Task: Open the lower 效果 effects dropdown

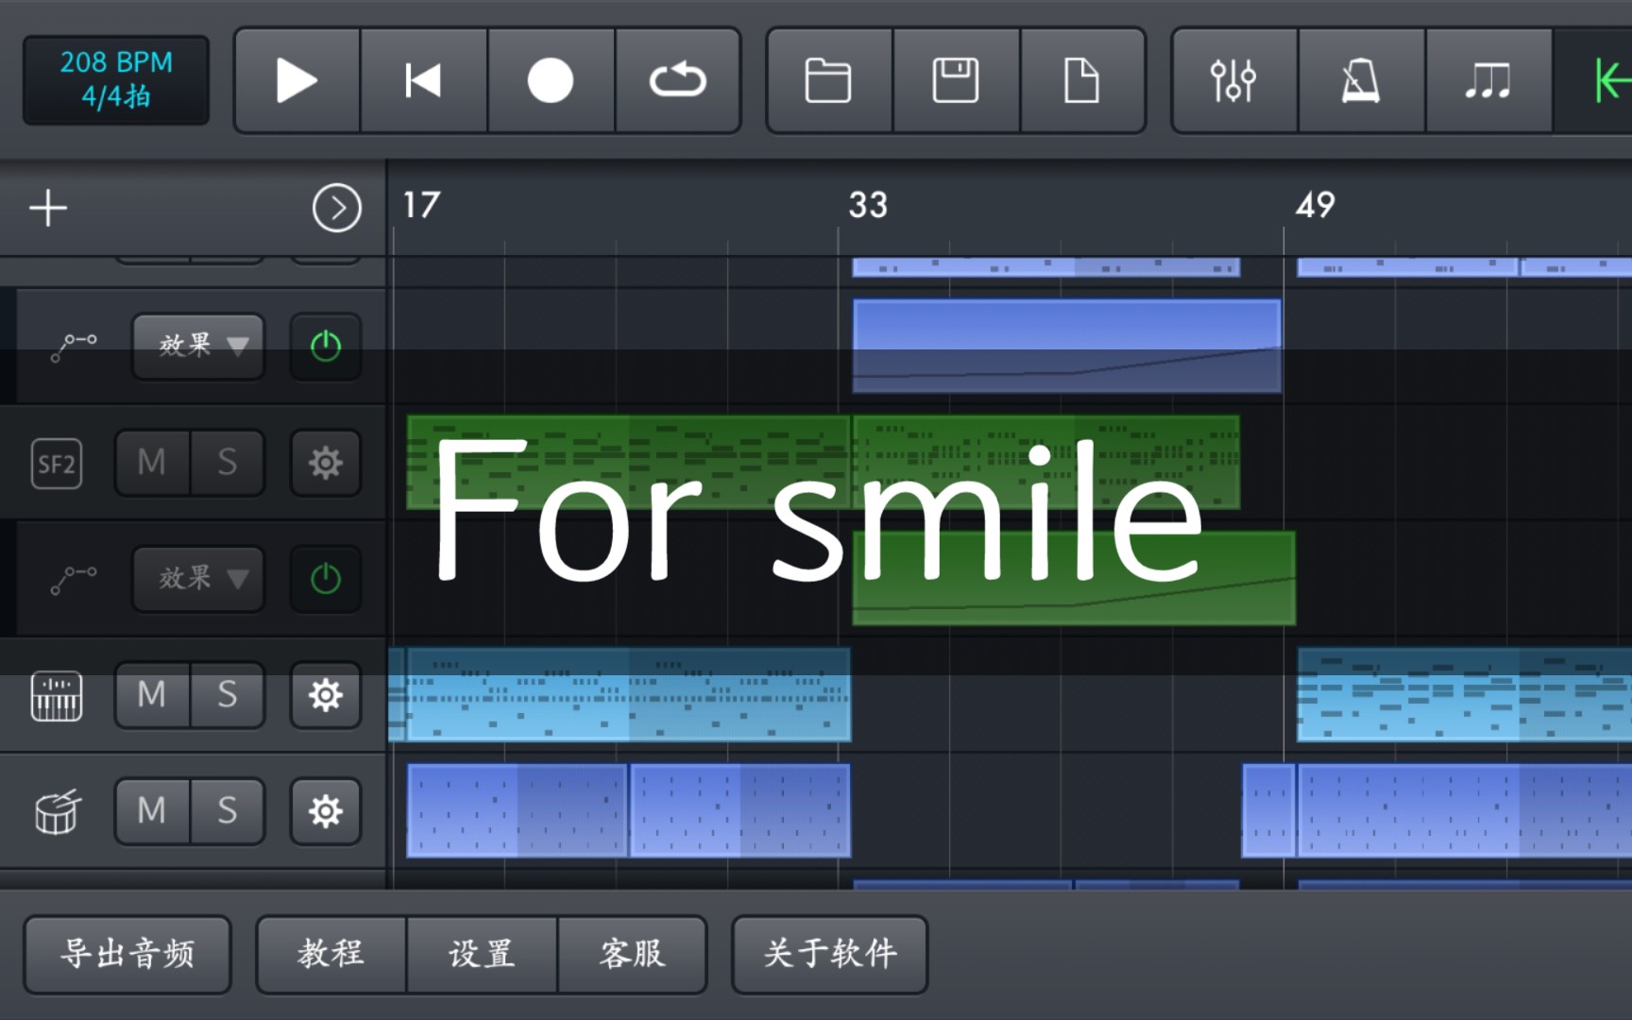Action: [198, 578]
